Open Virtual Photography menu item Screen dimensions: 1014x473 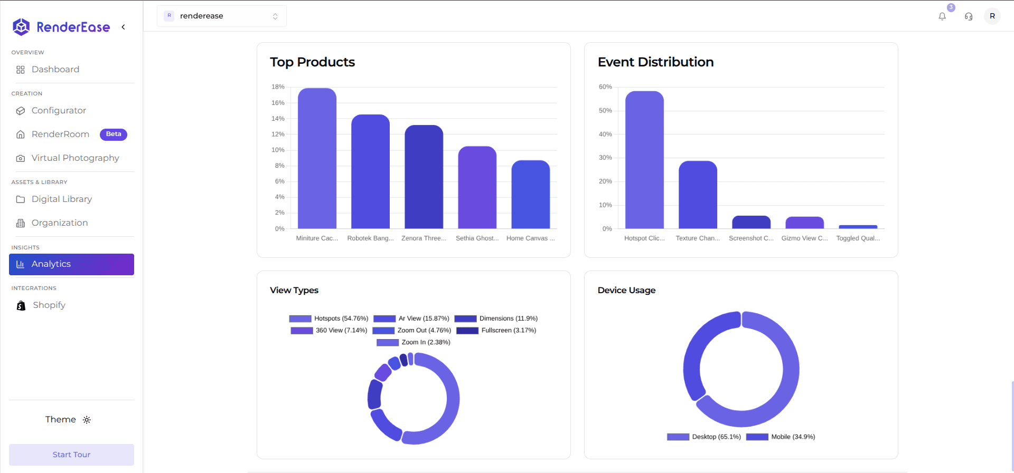pyautogui.click(x=71, y=158)
